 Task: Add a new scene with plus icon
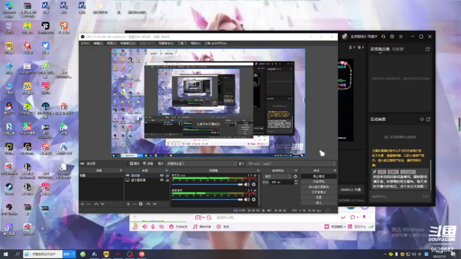[x=82, y=204]
